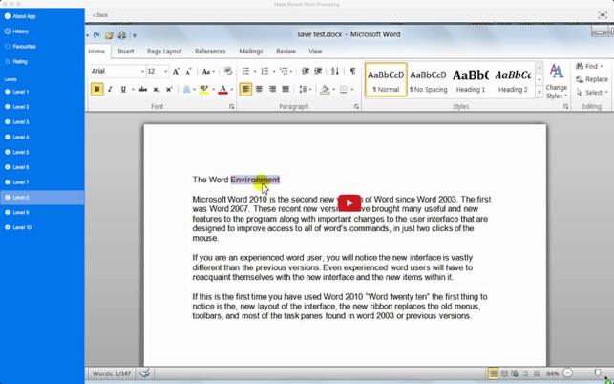Toggle Superscript formatting
Viewport: 614px width, 384px height.
[x=169, y=90]
